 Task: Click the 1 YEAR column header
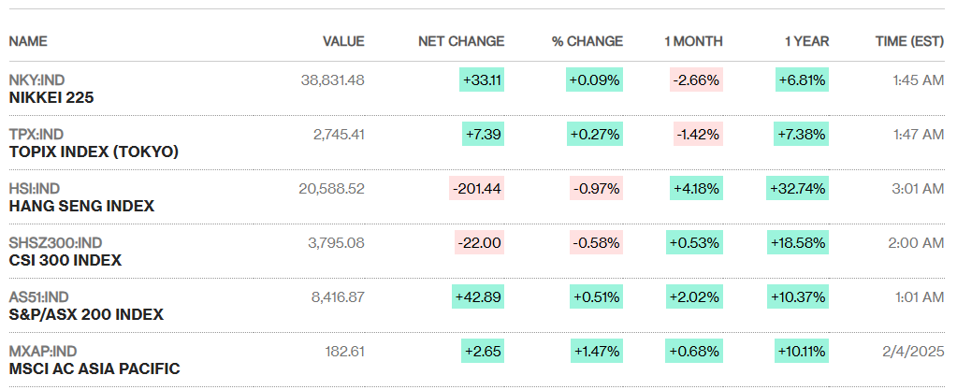pos(806,41)
